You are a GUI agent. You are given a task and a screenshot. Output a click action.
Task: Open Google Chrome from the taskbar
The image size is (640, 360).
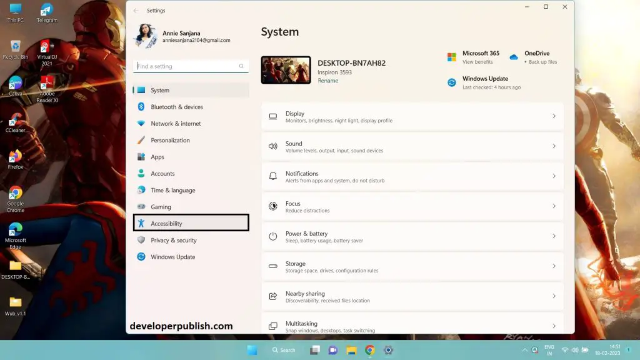pyautogui.click(x=370, y=350)
